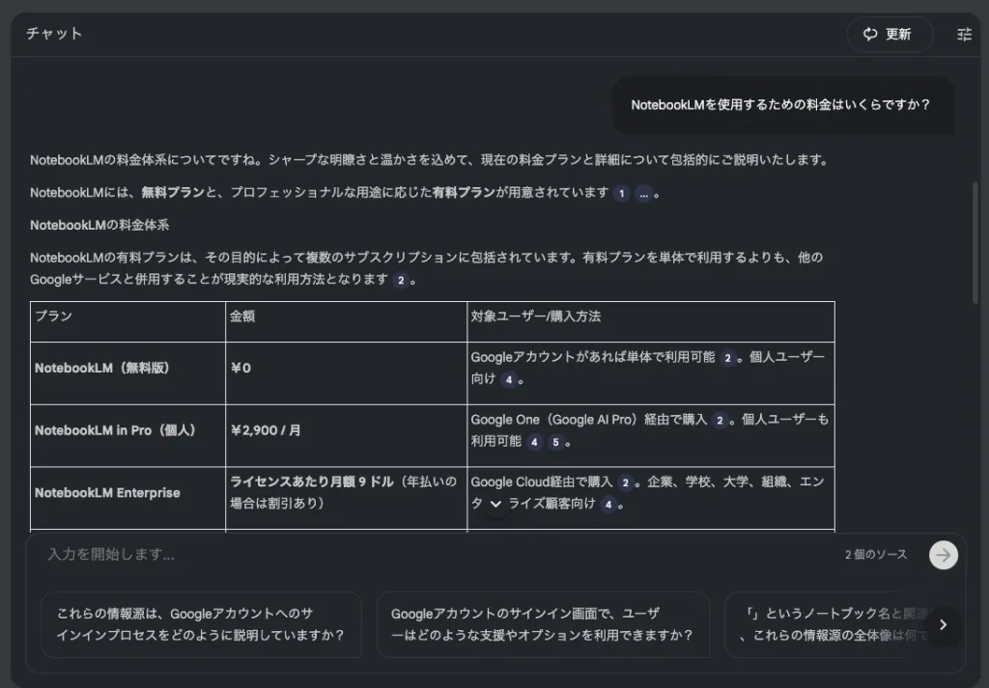
Task: Open citation chip 2 in the Enterprise row
Action: click(x=626, y=481)
